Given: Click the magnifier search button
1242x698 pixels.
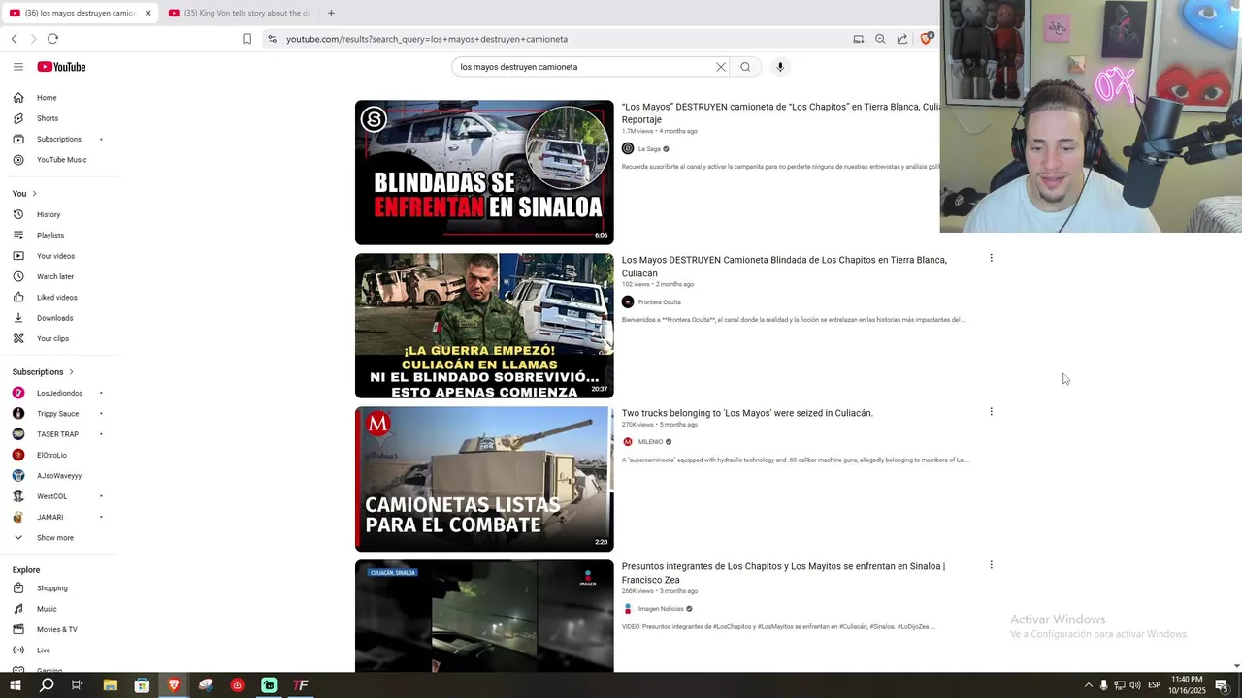Looking at the screenshot, I should [x=745, y=67].
